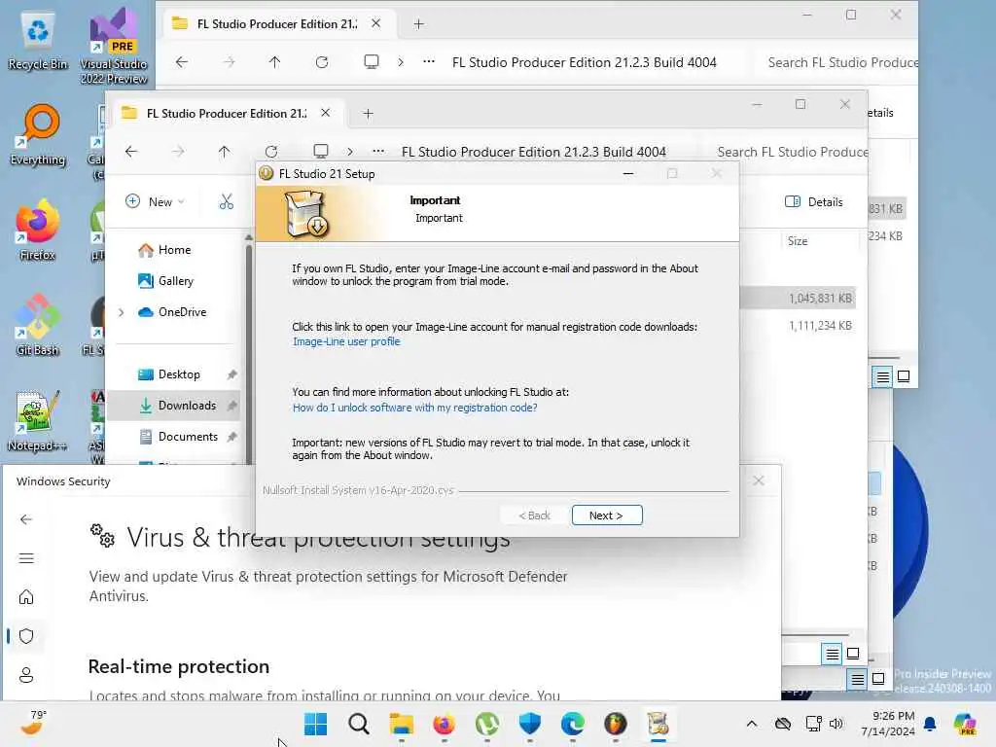Switch front Explorer to details list view

click(832, 654)
